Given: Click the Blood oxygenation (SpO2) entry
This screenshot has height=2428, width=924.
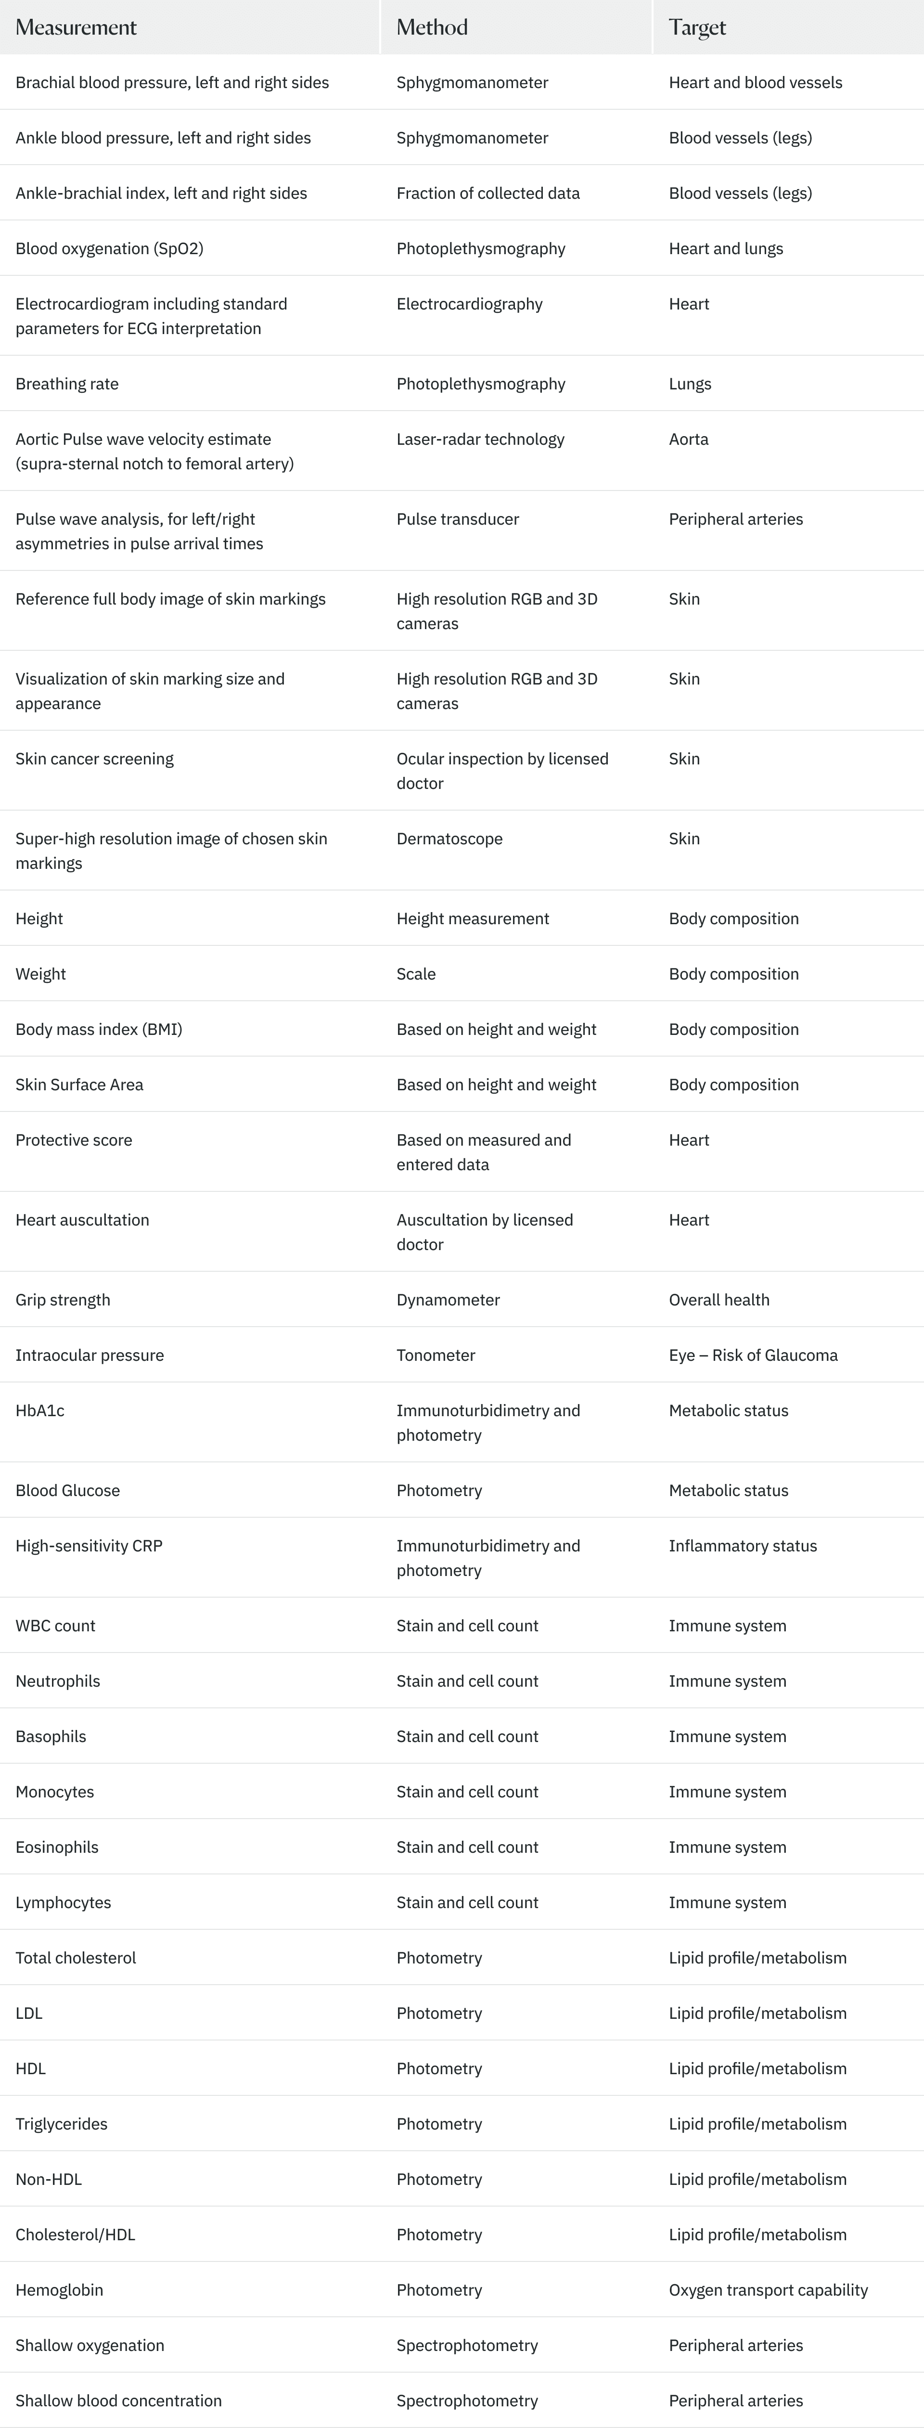Looking at the screenshot, I should (x=109, y=249).
